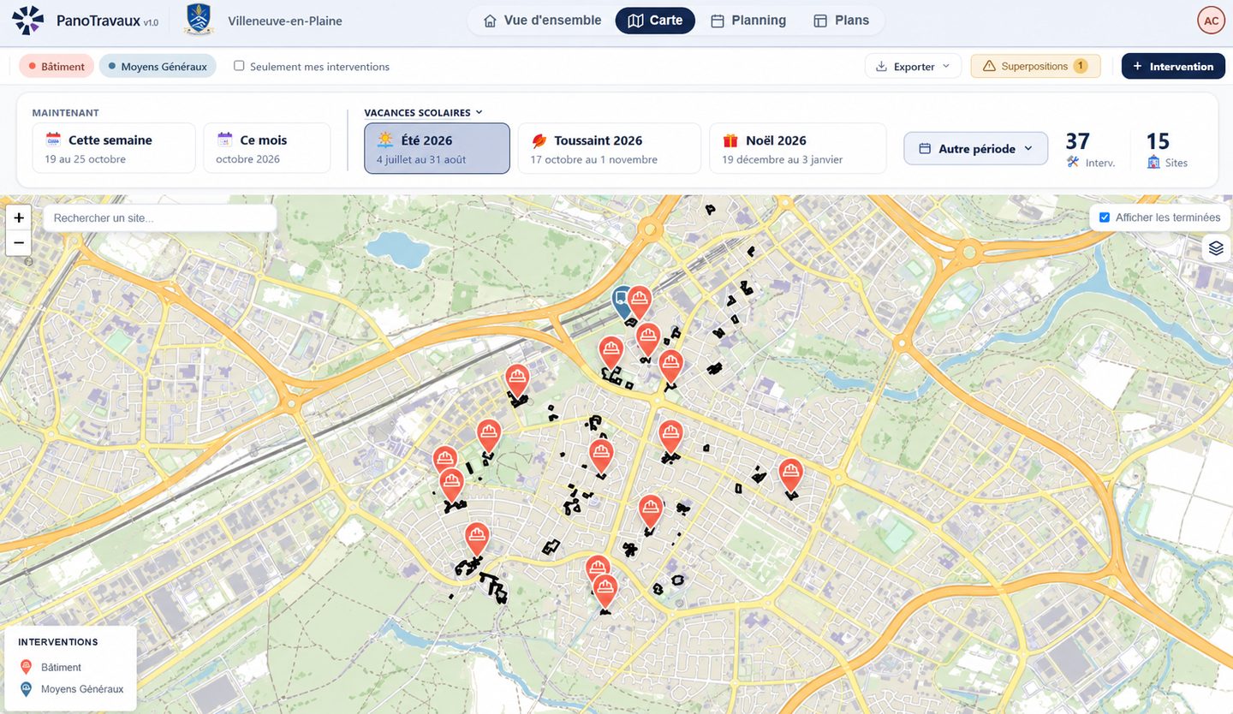
Task: Click the Villeneuve-en-Plaine city crest
Action: tap(199, 21)
